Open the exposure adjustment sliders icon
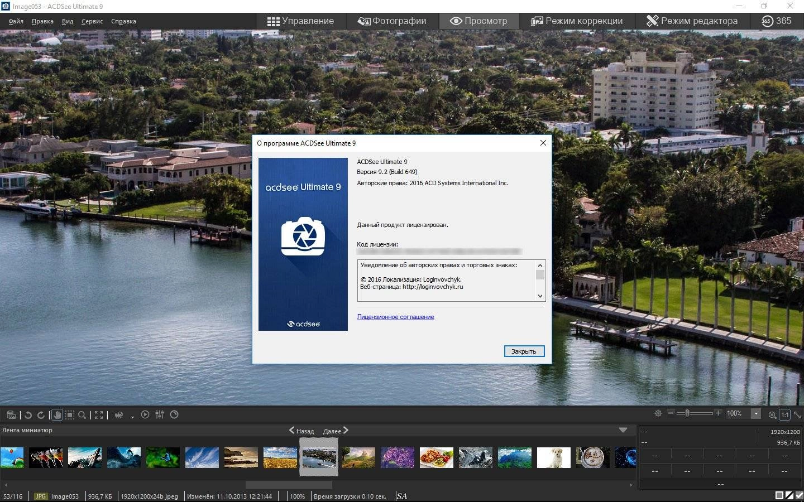 [x=160, y=414]
